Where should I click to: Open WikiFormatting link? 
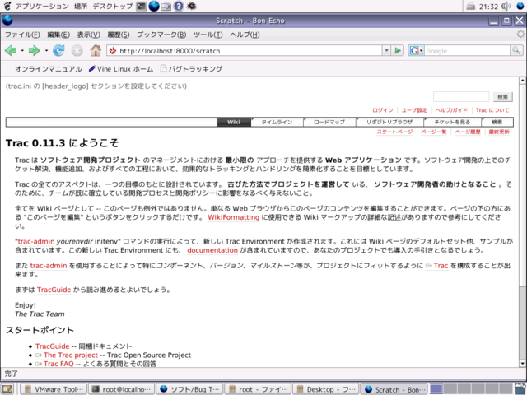(233, 217)
